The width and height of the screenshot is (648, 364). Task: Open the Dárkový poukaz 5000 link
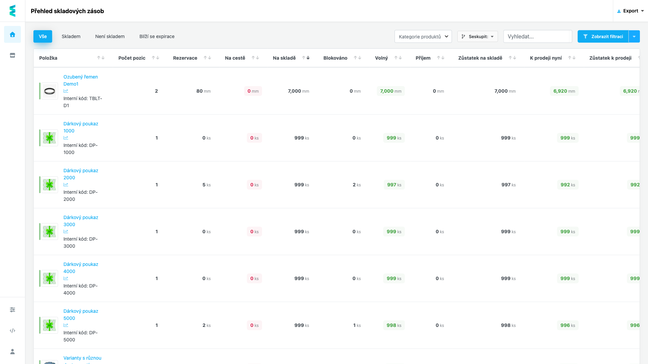pyautogui.click(x=81, y=314)
